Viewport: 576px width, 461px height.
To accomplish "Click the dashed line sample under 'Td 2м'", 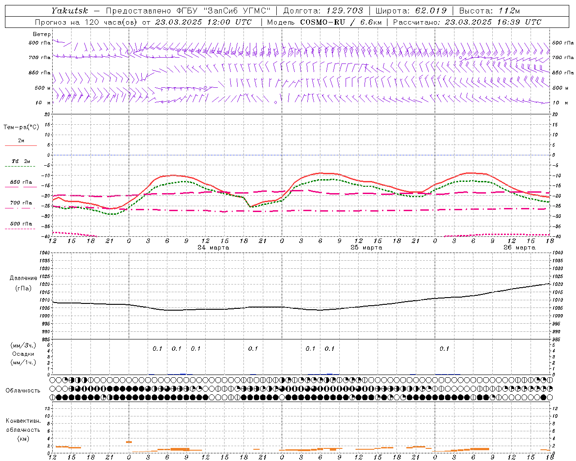I will coord(20,167).
